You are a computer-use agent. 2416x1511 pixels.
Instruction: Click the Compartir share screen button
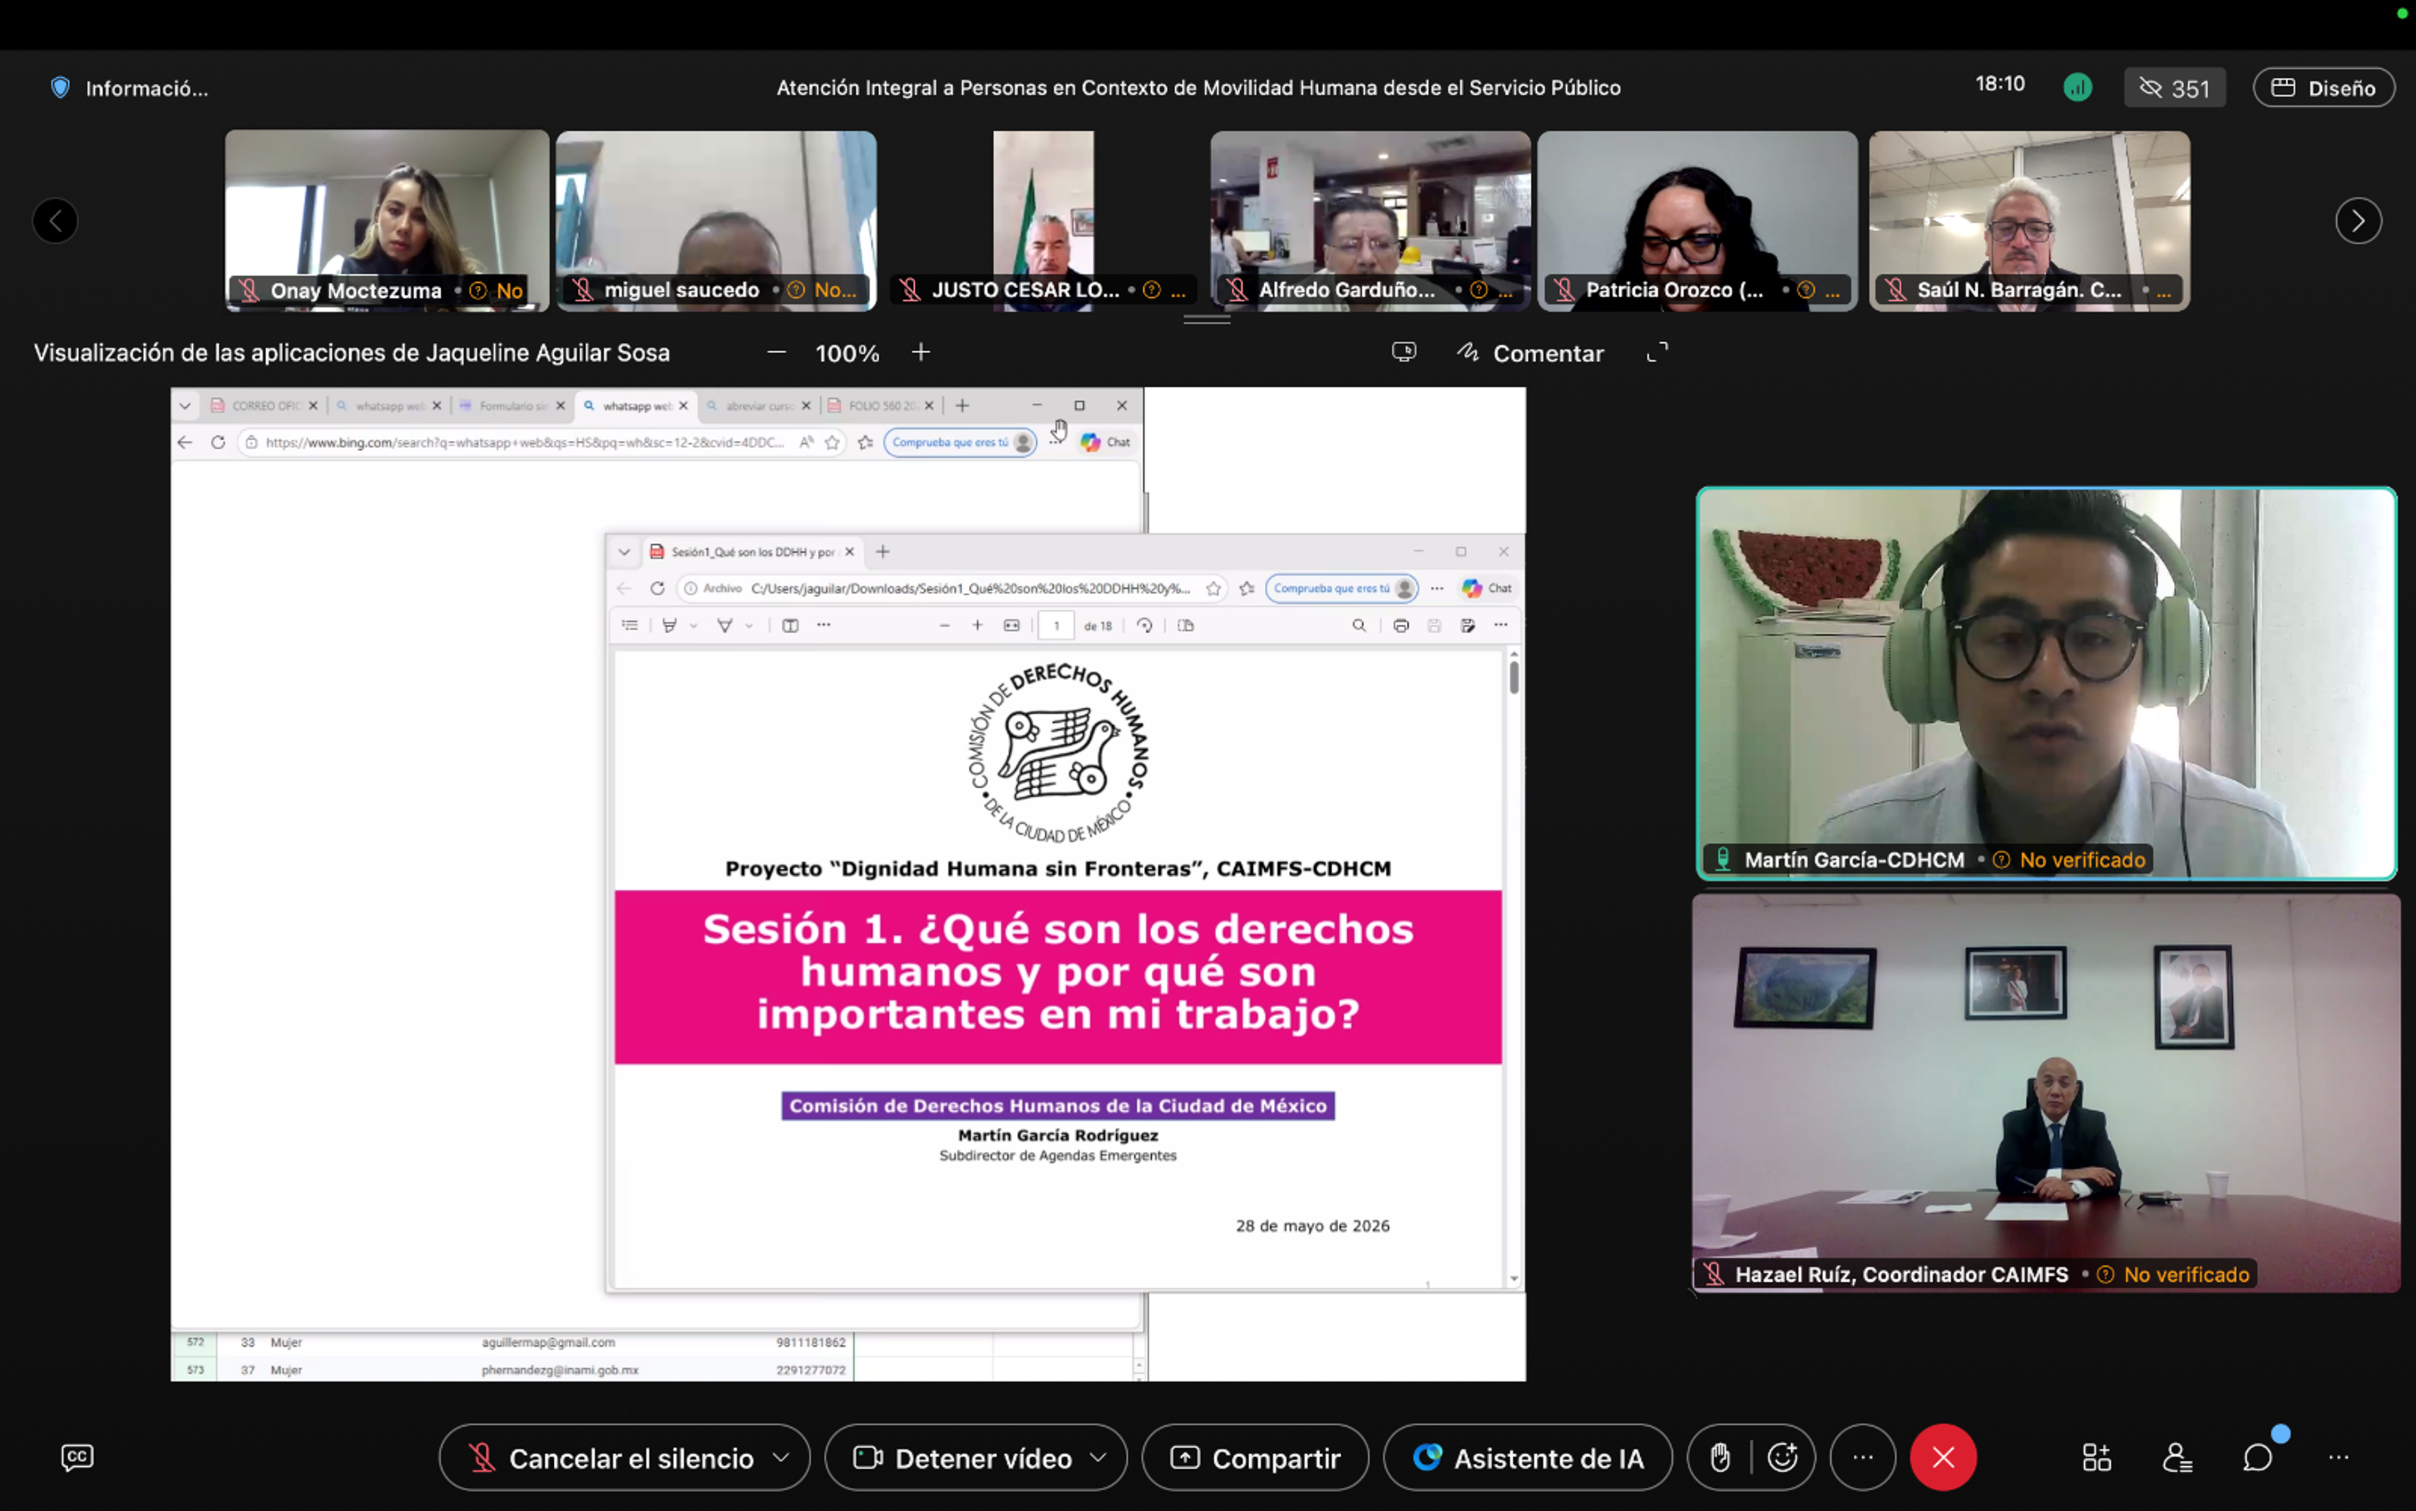1255,1458
